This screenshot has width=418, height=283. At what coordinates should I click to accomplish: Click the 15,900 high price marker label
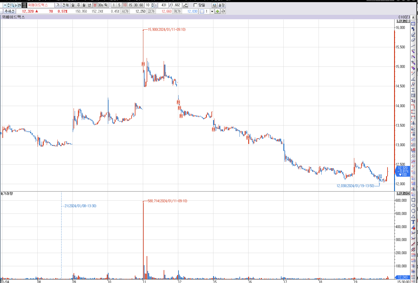coord(166,29)
